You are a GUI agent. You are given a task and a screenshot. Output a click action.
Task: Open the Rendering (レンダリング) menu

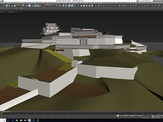coord(55,3)
